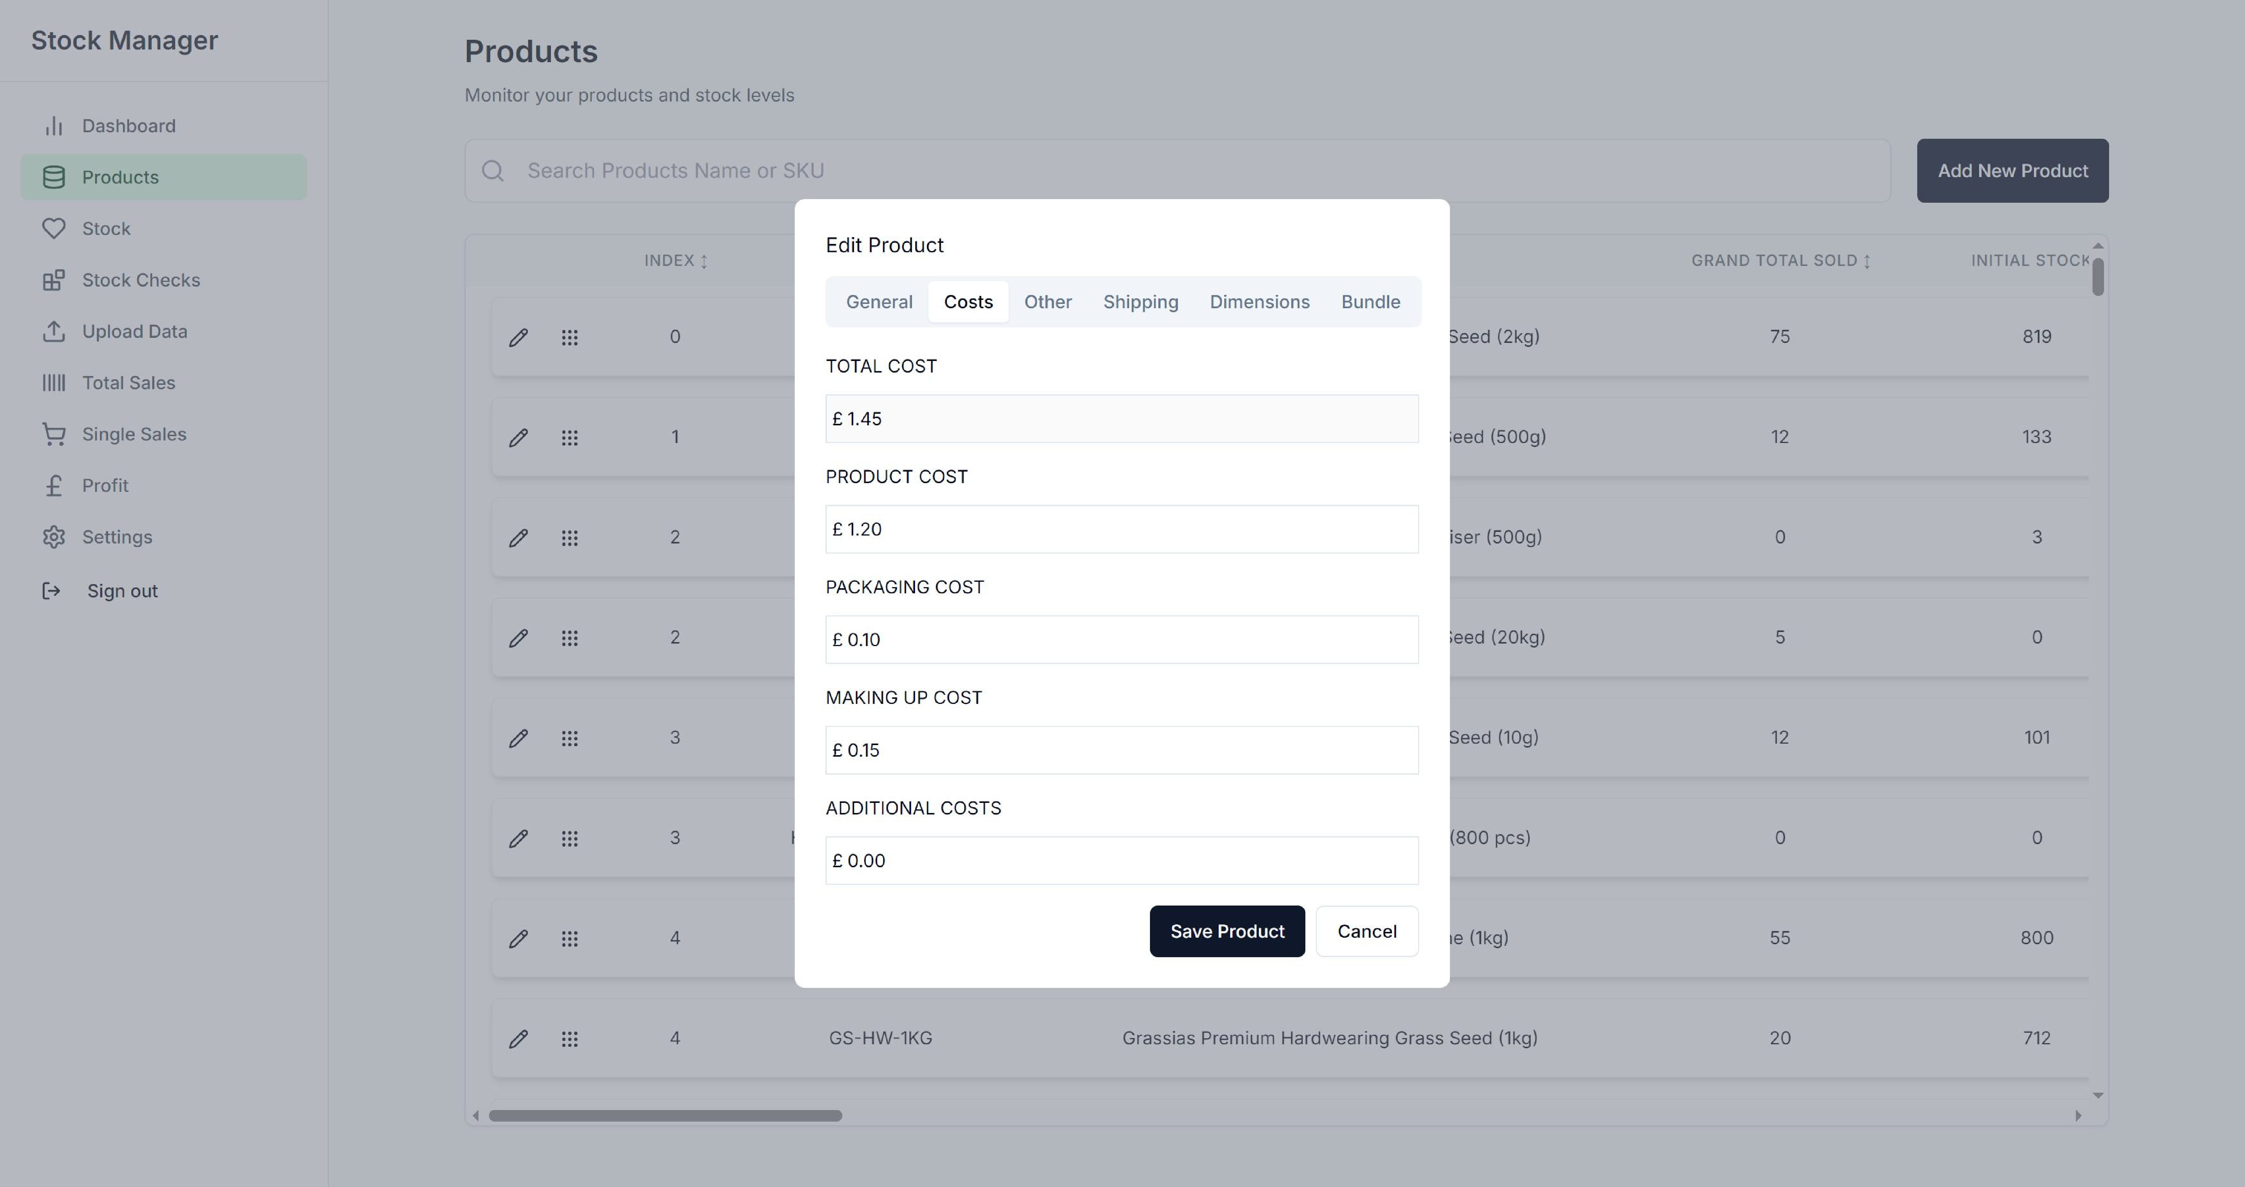Click the pencil icon in the iser (500g) row

click(519, 538)
